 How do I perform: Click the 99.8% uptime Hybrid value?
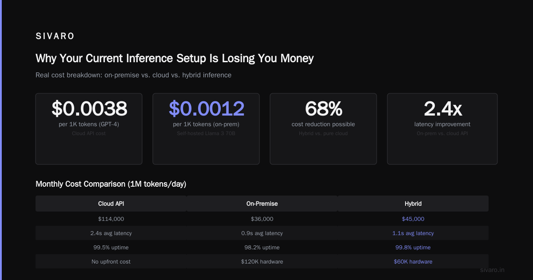(413, 248)
